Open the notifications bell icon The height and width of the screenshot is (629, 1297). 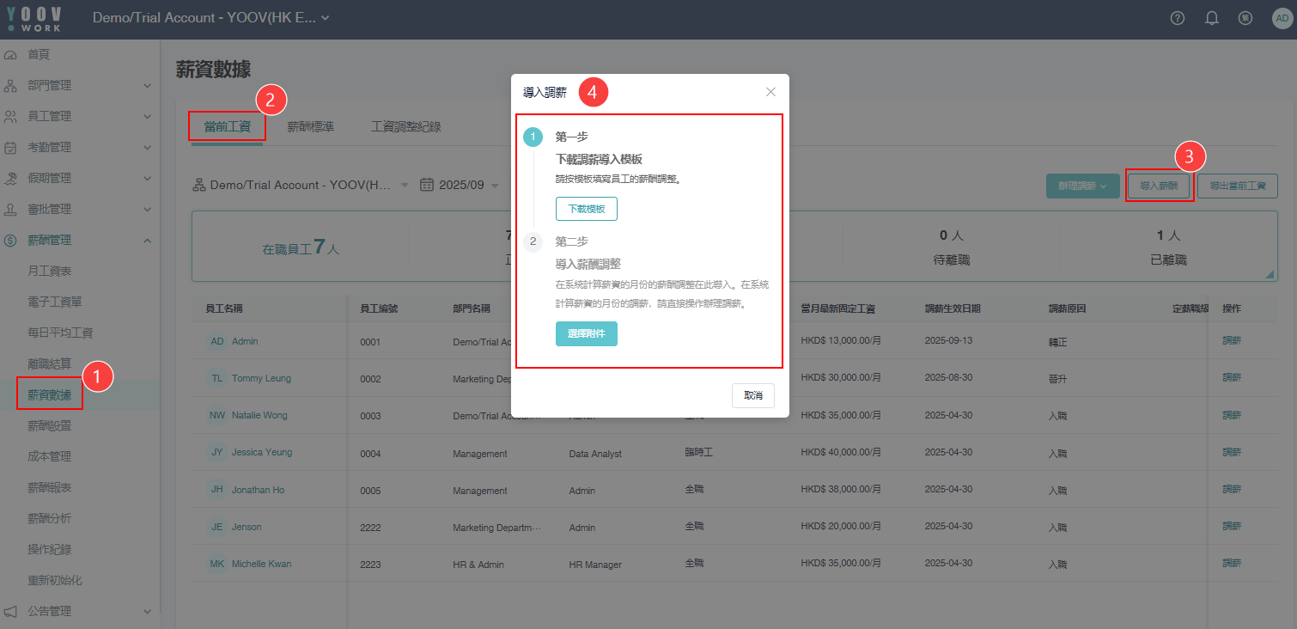coord(1212,18)
